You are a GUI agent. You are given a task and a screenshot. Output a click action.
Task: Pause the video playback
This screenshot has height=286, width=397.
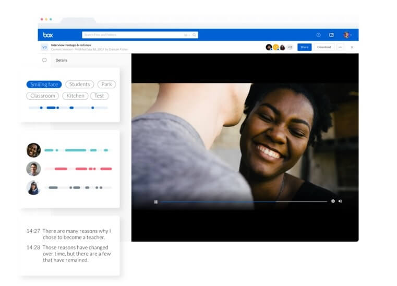(x=155, y=201)
